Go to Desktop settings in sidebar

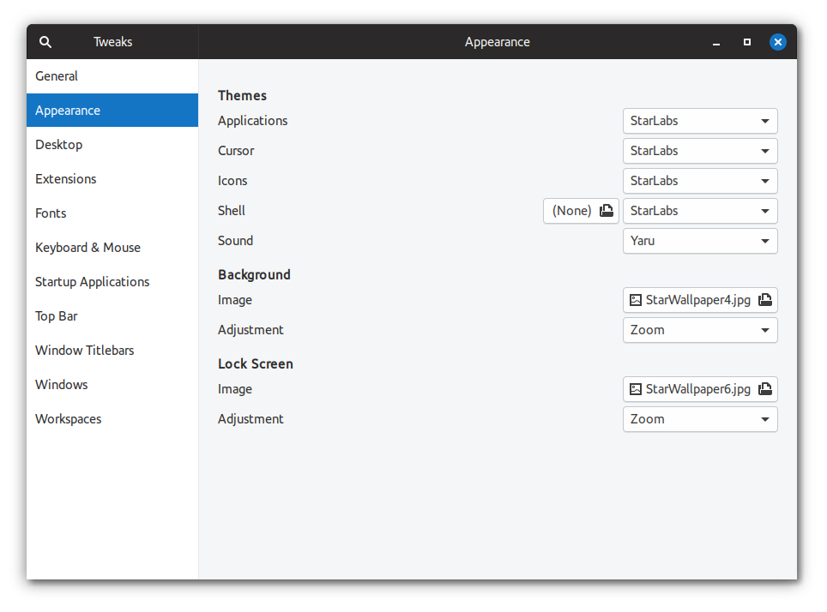click(x=112, y=145)
